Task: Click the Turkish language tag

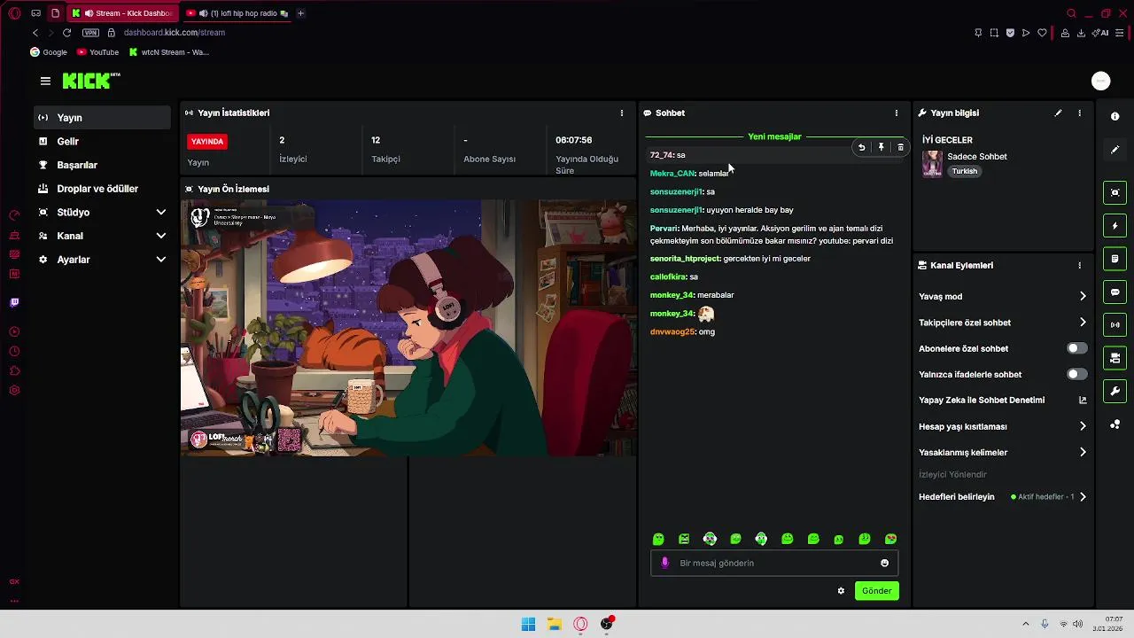Action: pos(964,171)
